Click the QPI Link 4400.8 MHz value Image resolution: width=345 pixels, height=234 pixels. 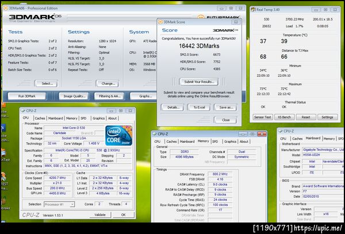pyautogui.click(x=57, y=193)
